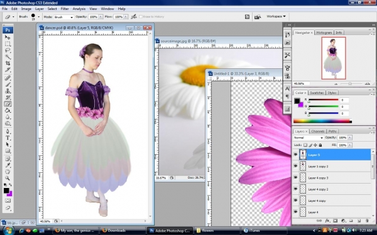Open the Analysis menu
Image resolution: width=377 pixels, height=235 pixels.
(x=79, y=9)
